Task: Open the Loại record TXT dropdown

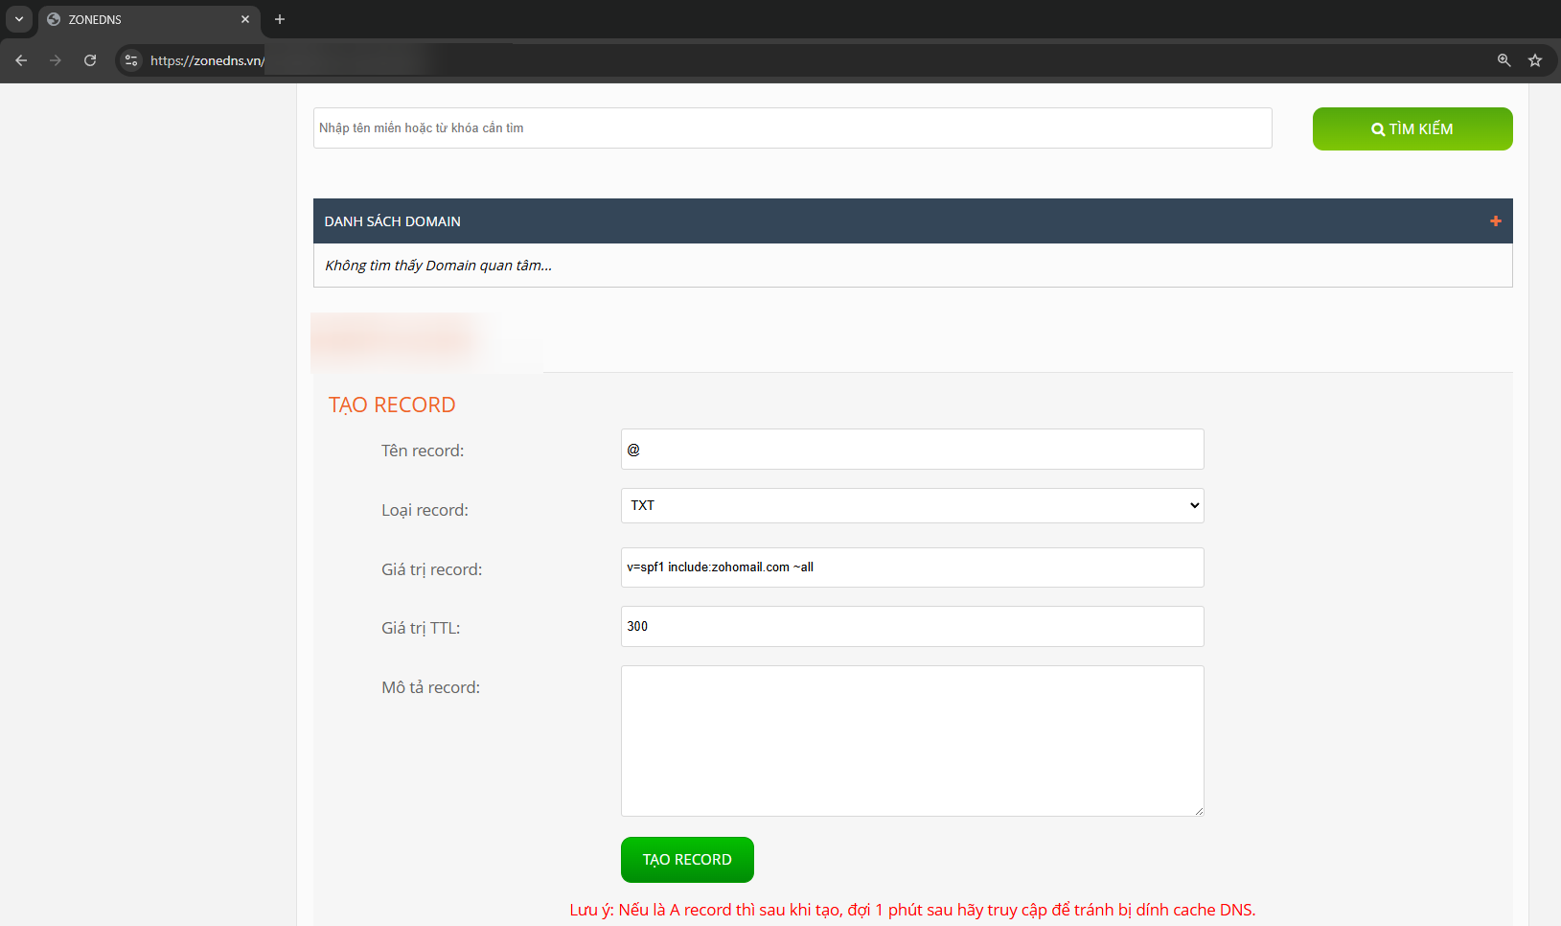Action: (x=911, y=505)
